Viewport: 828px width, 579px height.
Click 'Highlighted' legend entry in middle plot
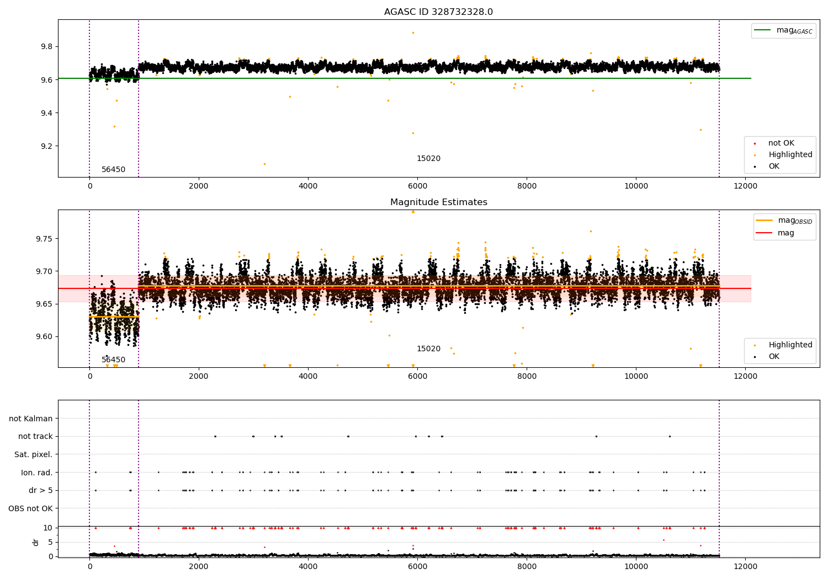click(790, 345)
